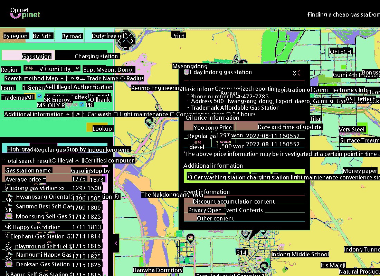The height and width of the screenshot is (276, 380).
Task: Click the map pan direction control
Action: click(126, 40)
